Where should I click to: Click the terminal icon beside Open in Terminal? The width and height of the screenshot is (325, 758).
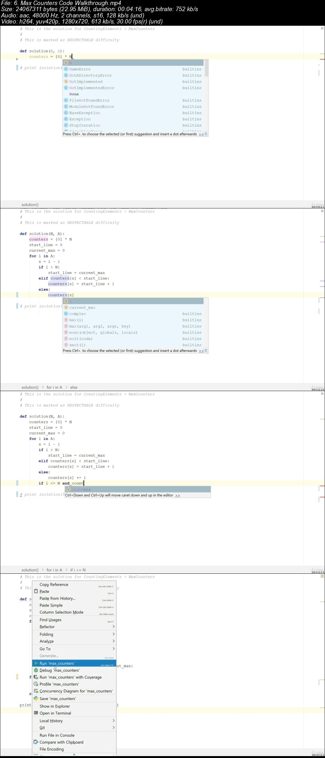coord(36,713)
